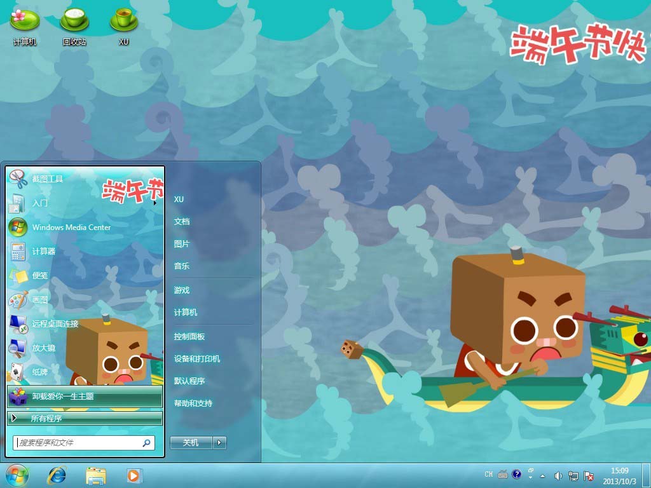Expand the Getting Started (入门) submenu arrow
The height and width of the screenshot is (488, 651).
(x=154, y=203)
